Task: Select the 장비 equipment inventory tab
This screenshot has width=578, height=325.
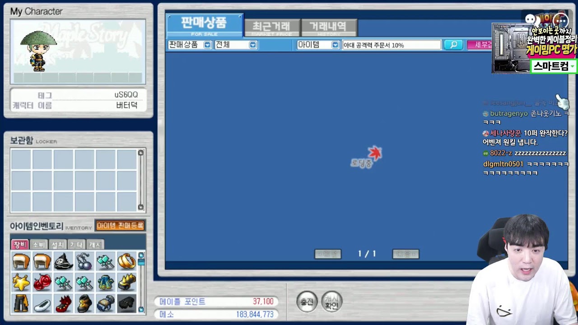Action: pyautogui.click(x=20, y=244)
